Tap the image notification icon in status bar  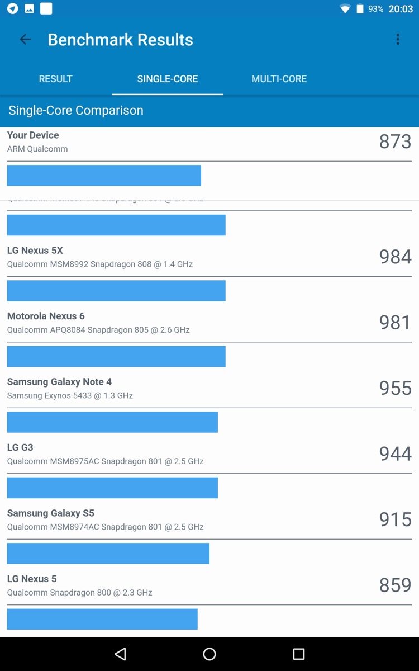click(29, 8)
